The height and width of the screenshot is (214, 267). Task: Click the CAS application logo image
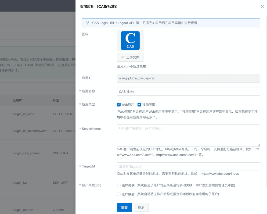(130, 41)
